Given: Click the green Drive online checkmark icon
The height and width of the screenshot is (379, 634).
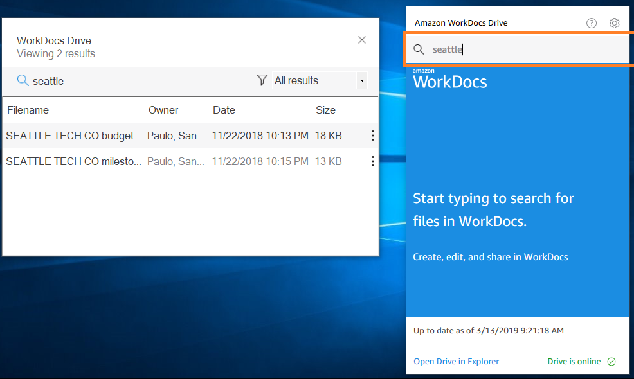Looking at the screenshot, I should click(x=611, y=362).
